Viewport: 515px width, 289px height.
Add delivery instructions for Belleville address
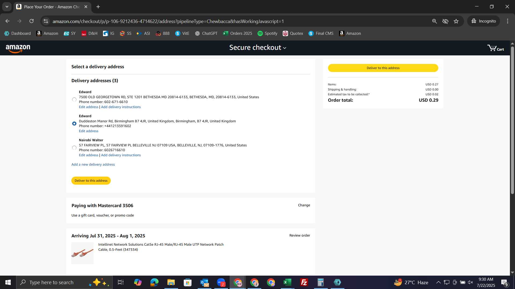[121, 155]
